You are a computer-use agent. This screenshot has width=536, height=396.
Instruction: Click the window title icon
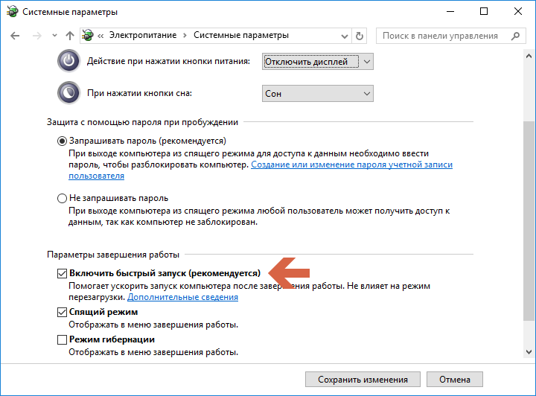13,12
